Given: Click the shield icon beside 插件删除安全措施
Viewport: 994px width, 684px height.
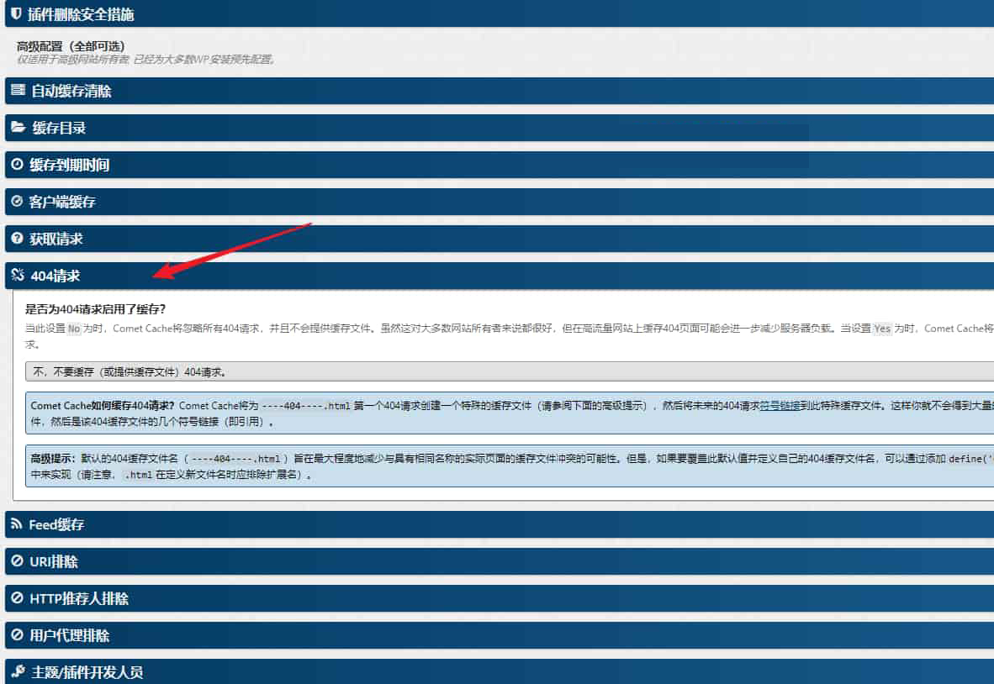Looking at the screenshot, I should click(x=17, y=13).
